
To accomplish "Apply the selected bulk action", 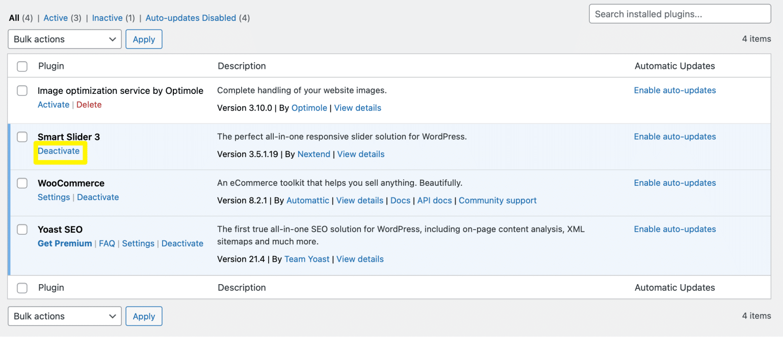I will click(x=144, y=39).
